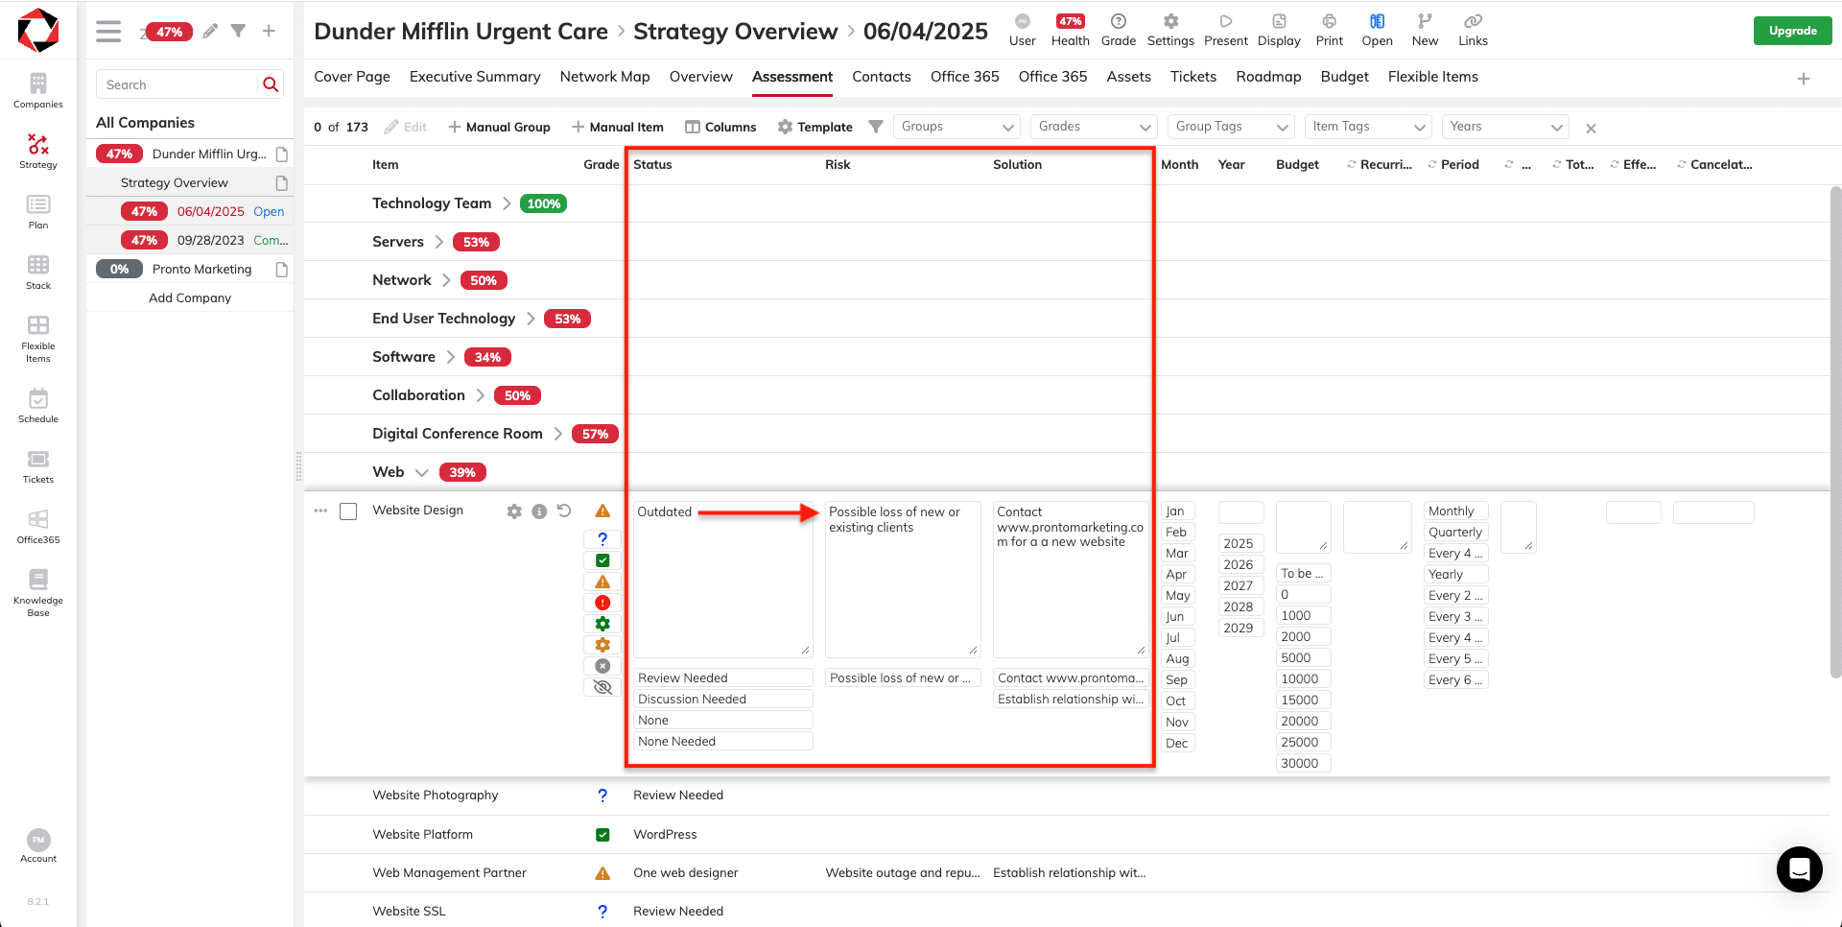Open the Groups dropdown filter
The height and width of the screenshot is (927, 1842).
[x=956, y=127]
